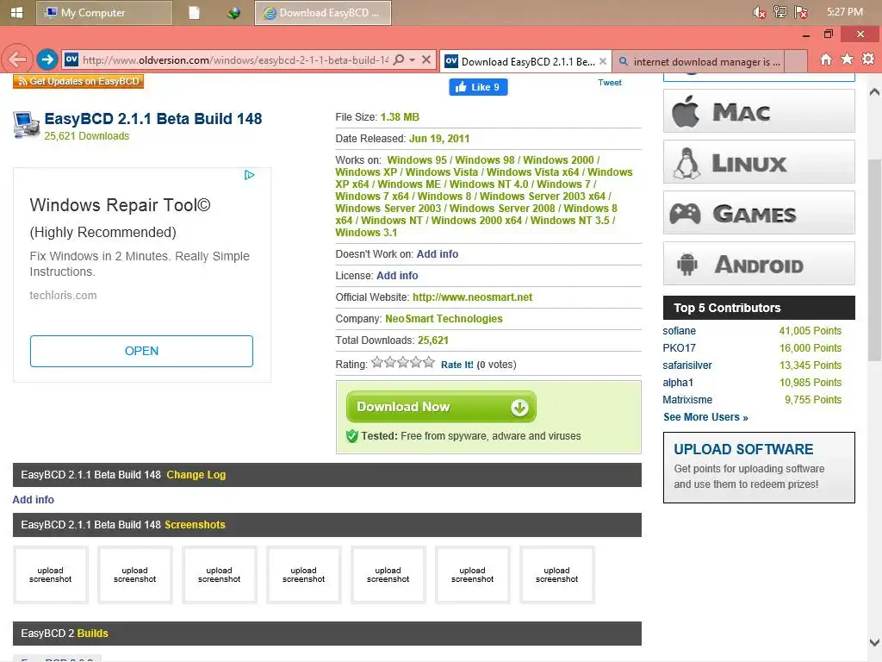Open contributor safarisilver profile
Viewport: 882px width, 662px height.
pyautogui.click(x=686, y=365)
